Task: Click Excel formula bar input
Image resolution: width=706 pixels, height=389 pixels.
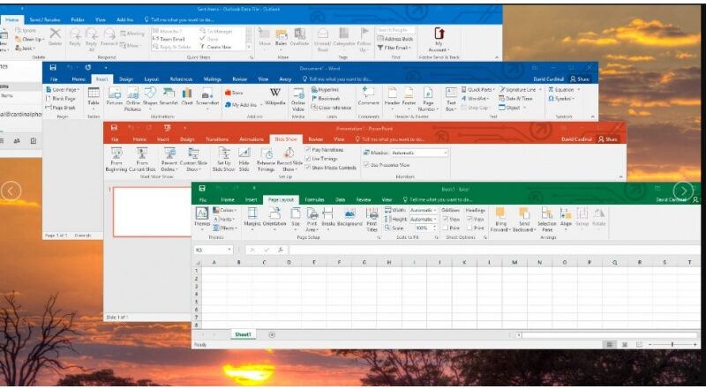Action: click(x=494, y=250)
